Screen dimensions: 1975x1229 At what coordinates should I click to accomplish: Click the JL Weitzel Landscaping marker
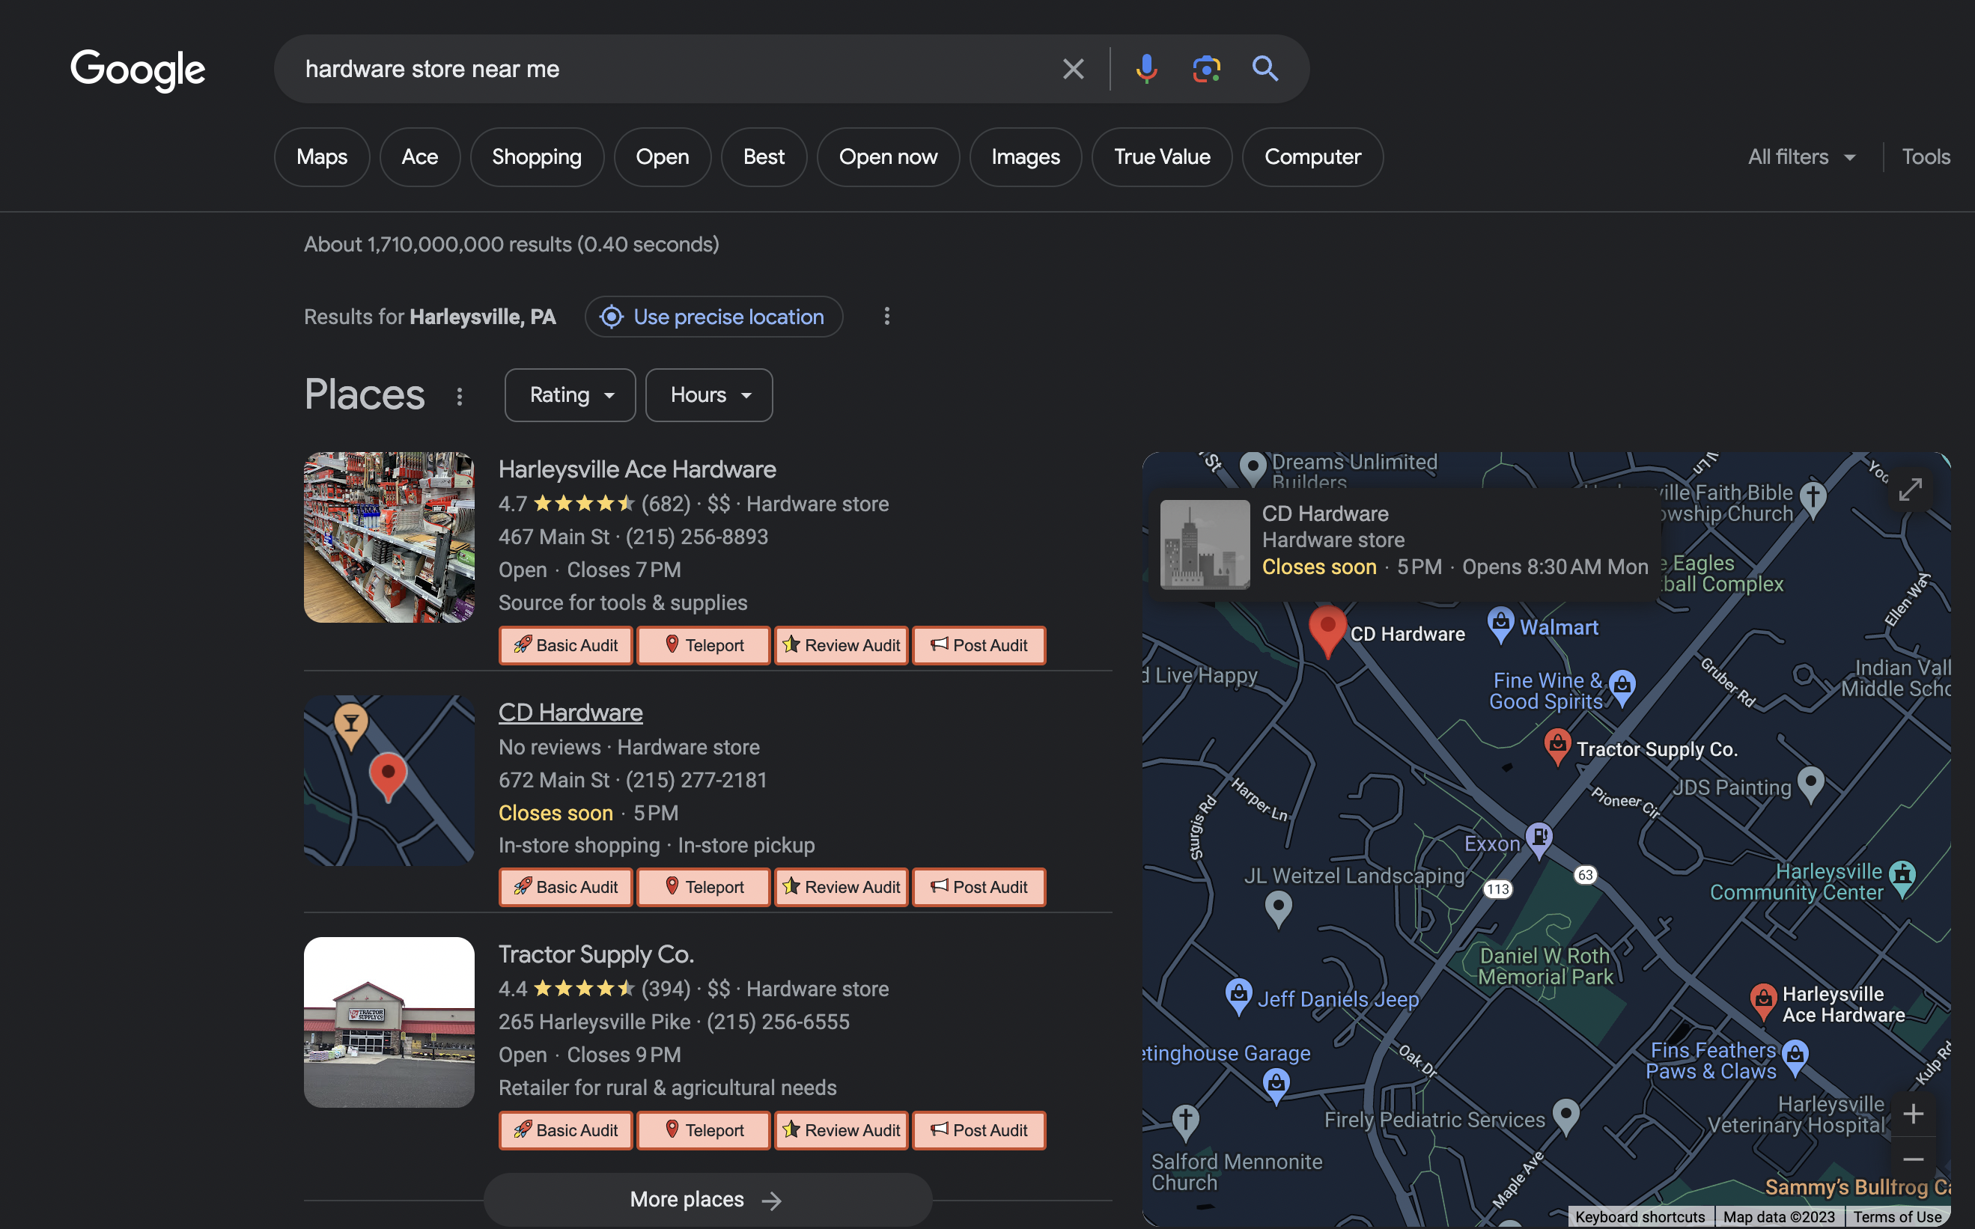pos(1278,909)
